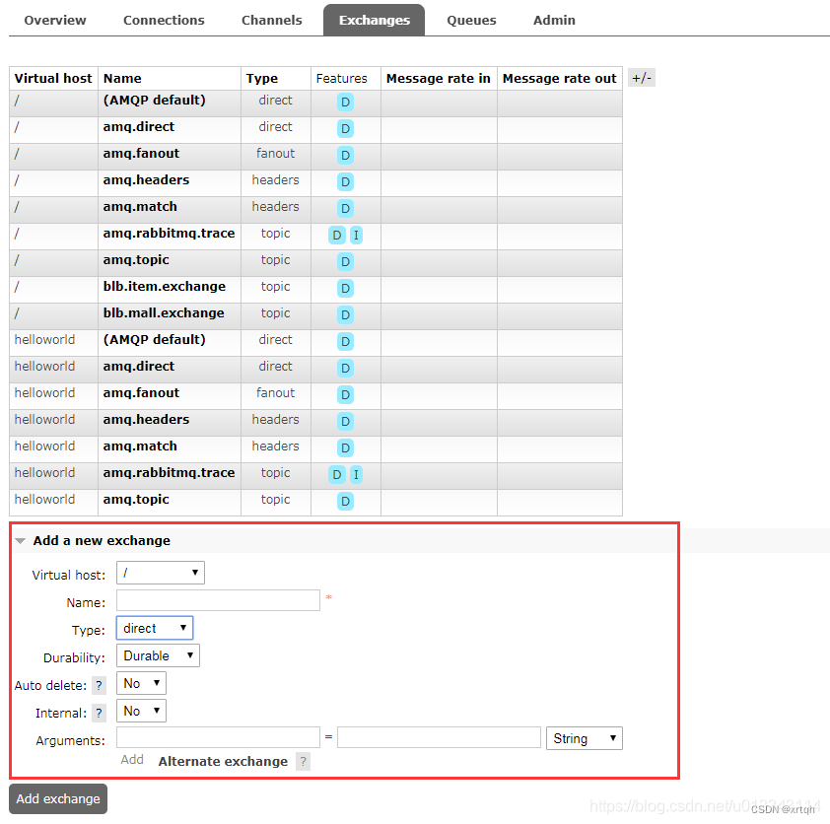The image size is (830, 824).
Task: Click the Message rate in column header
Action: click(x=439, y=78)
